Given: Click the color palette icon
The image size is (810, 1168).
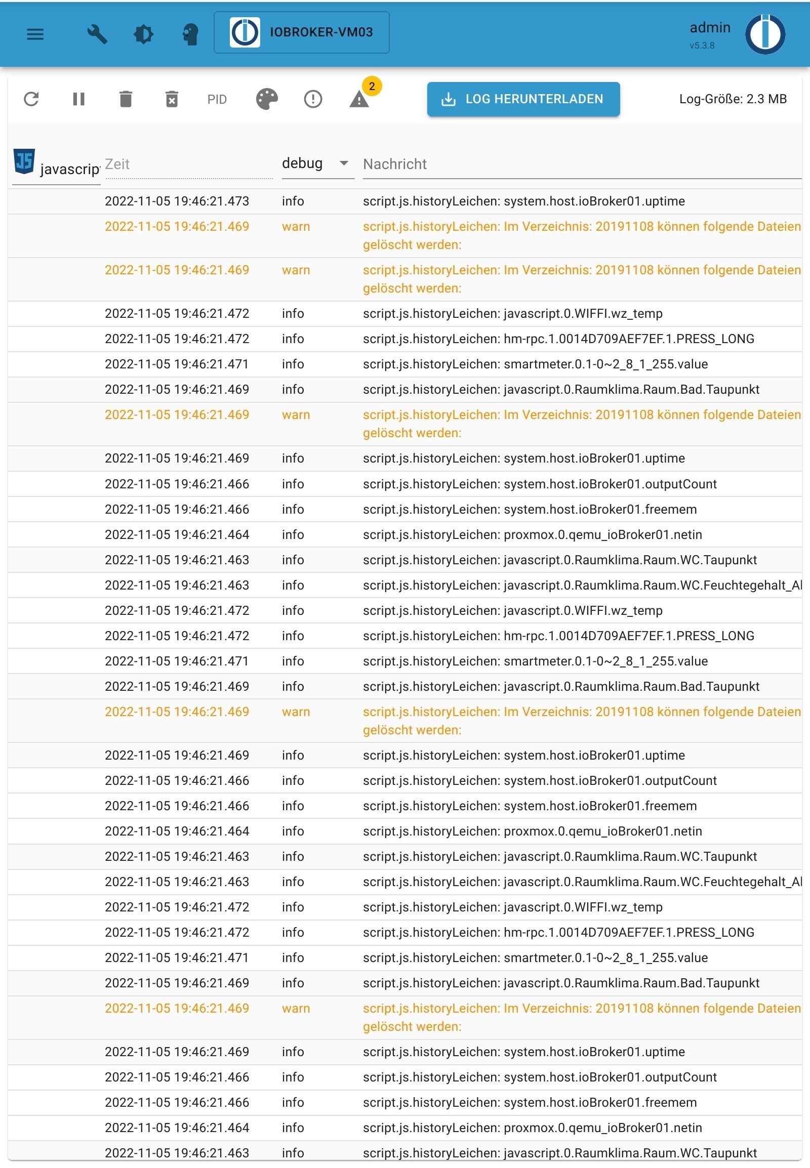Looking at the screenshot, I should click(267, 99).
